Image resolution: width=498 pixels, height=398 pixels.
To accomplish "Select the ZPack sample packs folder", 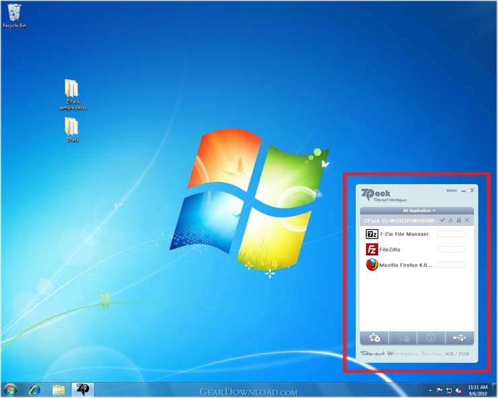I will click(73, 95).
